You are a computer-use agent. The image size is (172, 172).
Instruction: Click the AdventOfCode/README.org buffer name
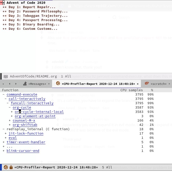click(x=33, y=76)
